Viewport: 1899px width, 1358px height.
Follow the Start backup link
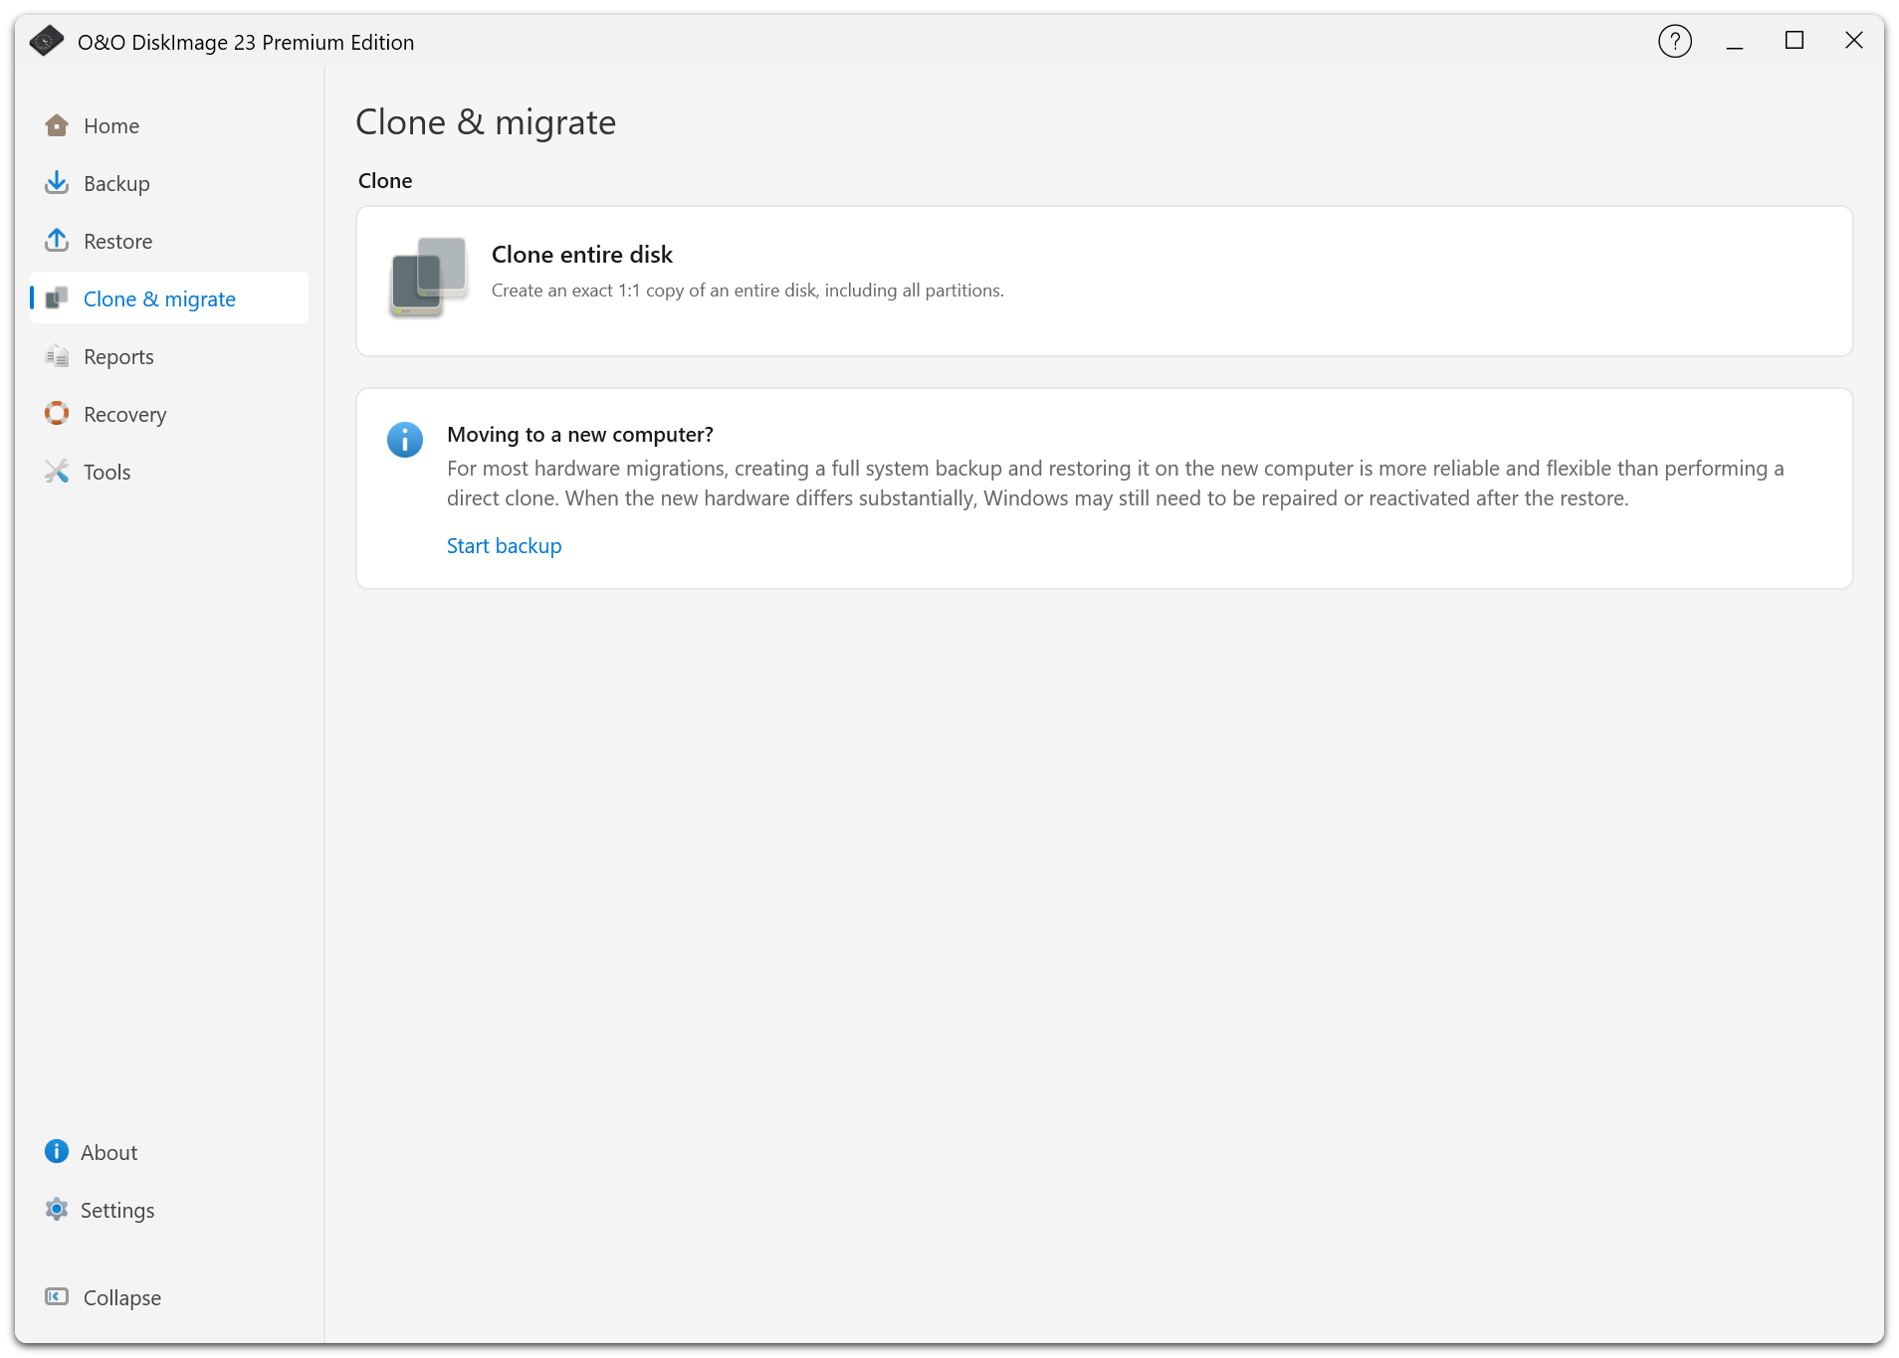(504, 546)
